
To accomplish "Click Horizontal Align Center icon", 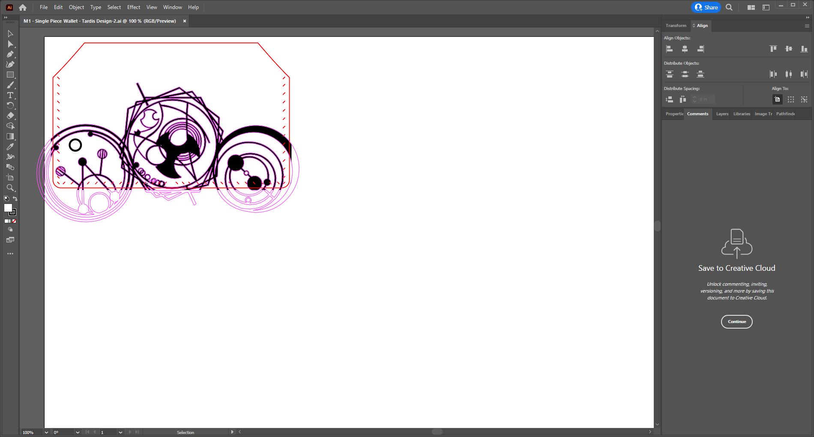I will point(685,49).
